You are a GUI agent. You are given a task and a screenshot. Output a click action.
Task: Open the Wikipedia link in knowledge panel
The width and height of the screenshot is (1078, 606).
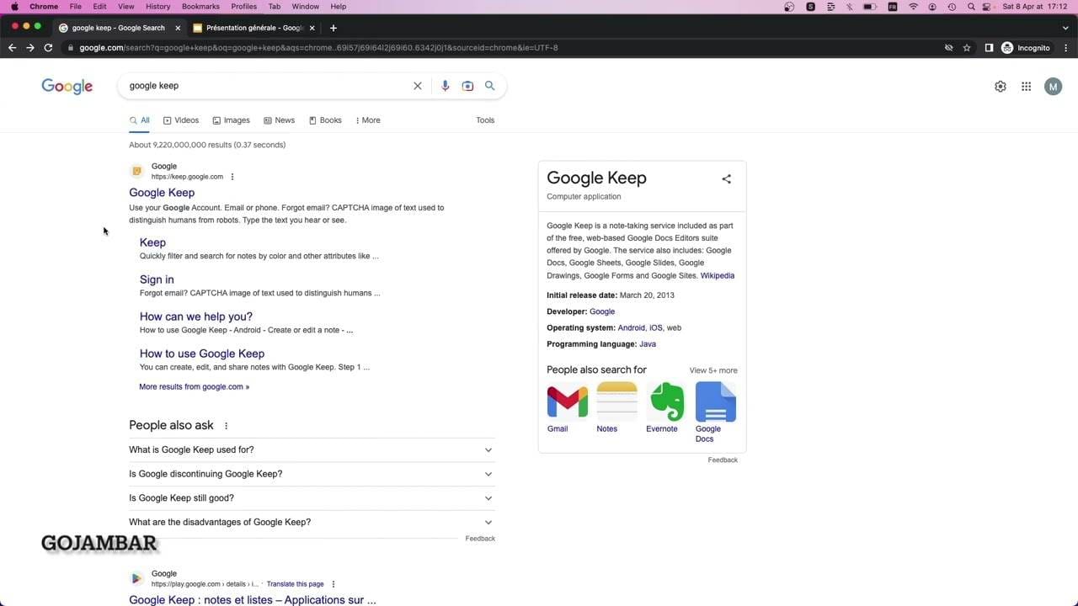tap(718, 276)
